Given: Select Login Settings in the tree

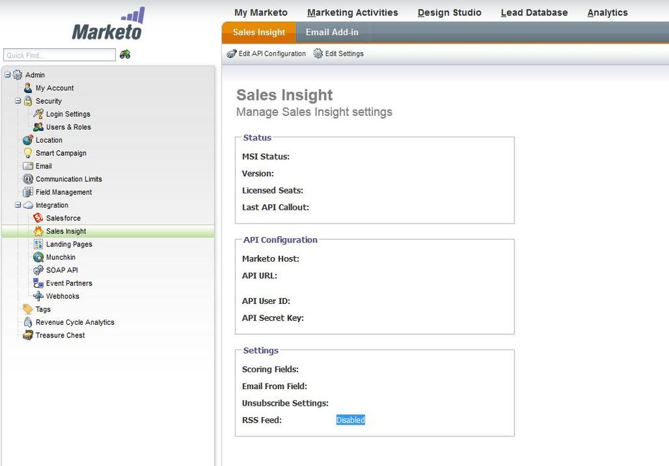Looking at the screenshot, I should [68, 114].
